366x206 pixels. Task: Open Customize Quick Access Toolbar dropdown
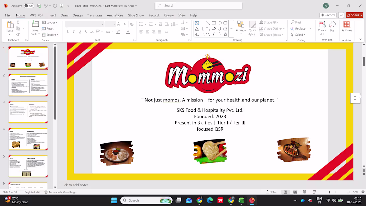(68, 6)
